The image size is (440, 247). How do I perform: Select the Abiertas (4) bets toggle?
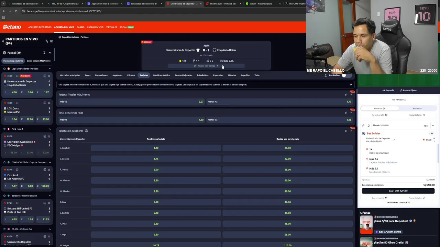click(x=380, y=108)
